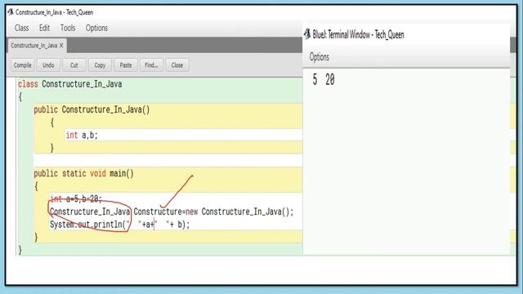The image size is (523, 294).
Task: Click the 'public Constructure_In_Java()' constructor line
Action: [92, 109]
